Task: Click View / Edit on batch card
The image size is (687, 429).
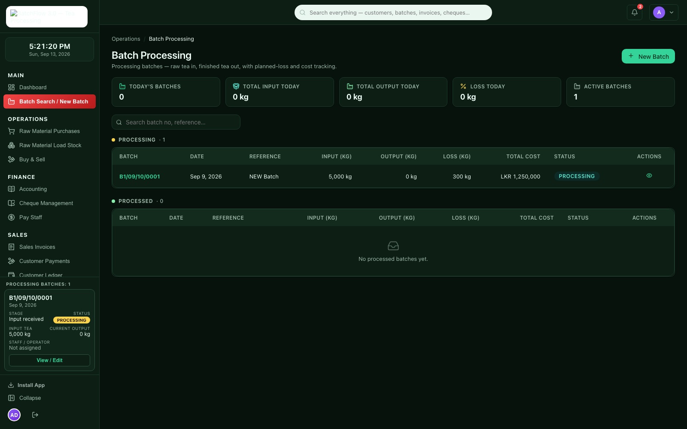Action: [x=49, y=360]
